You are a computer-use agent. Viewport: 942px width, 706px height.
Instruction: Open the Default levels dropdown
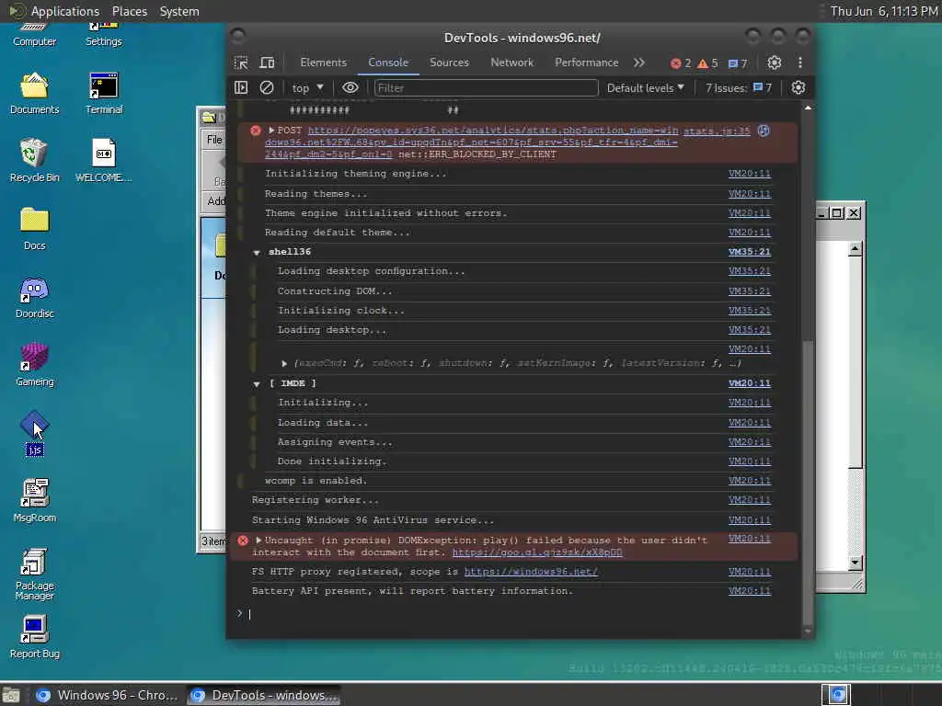click(645, 87)
